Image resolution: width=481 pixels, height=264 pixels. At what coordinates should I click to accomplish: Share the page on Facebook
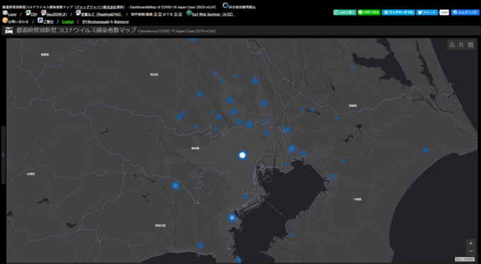click(465, 12)
